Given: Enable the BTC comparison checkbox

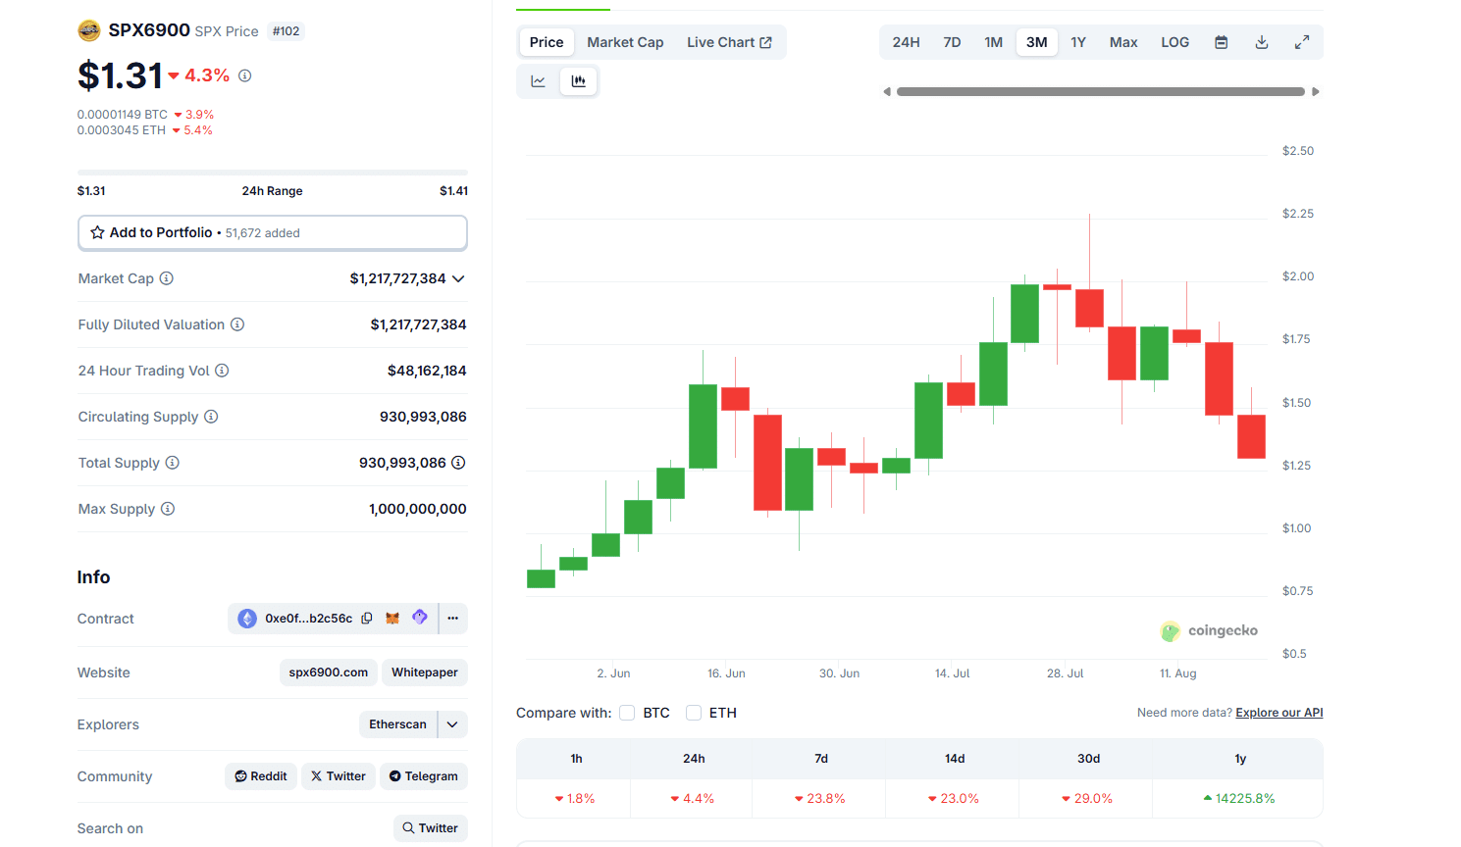Looking at the screenshot, I should point(627,713).
